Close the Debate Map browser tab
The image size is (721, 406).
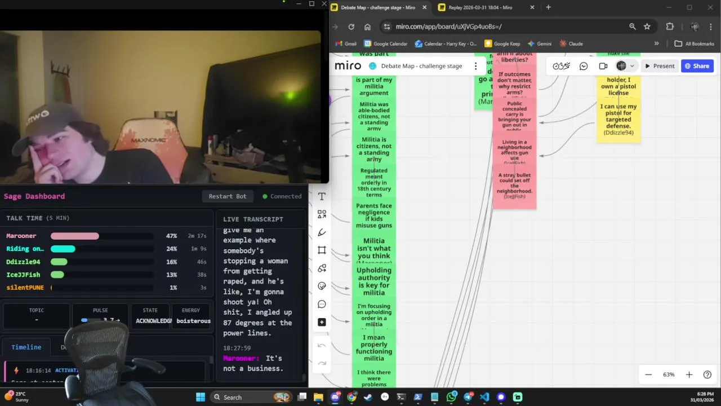tap(425, 7)
